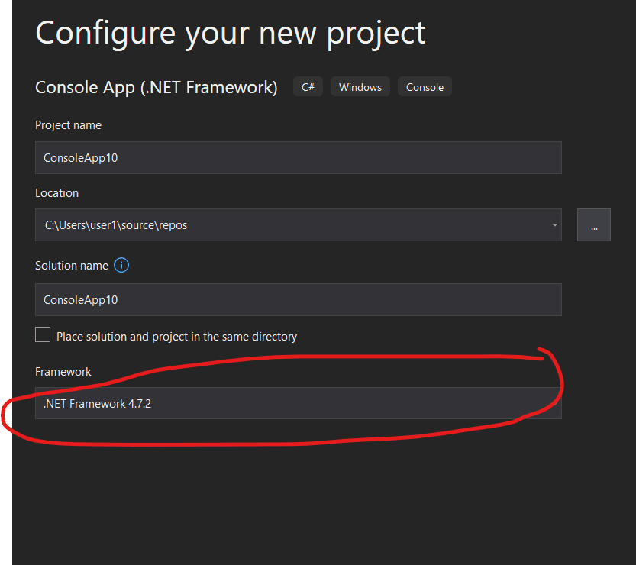
Task: Click the 'Framework' label
Action: click(x=63, y=372)
